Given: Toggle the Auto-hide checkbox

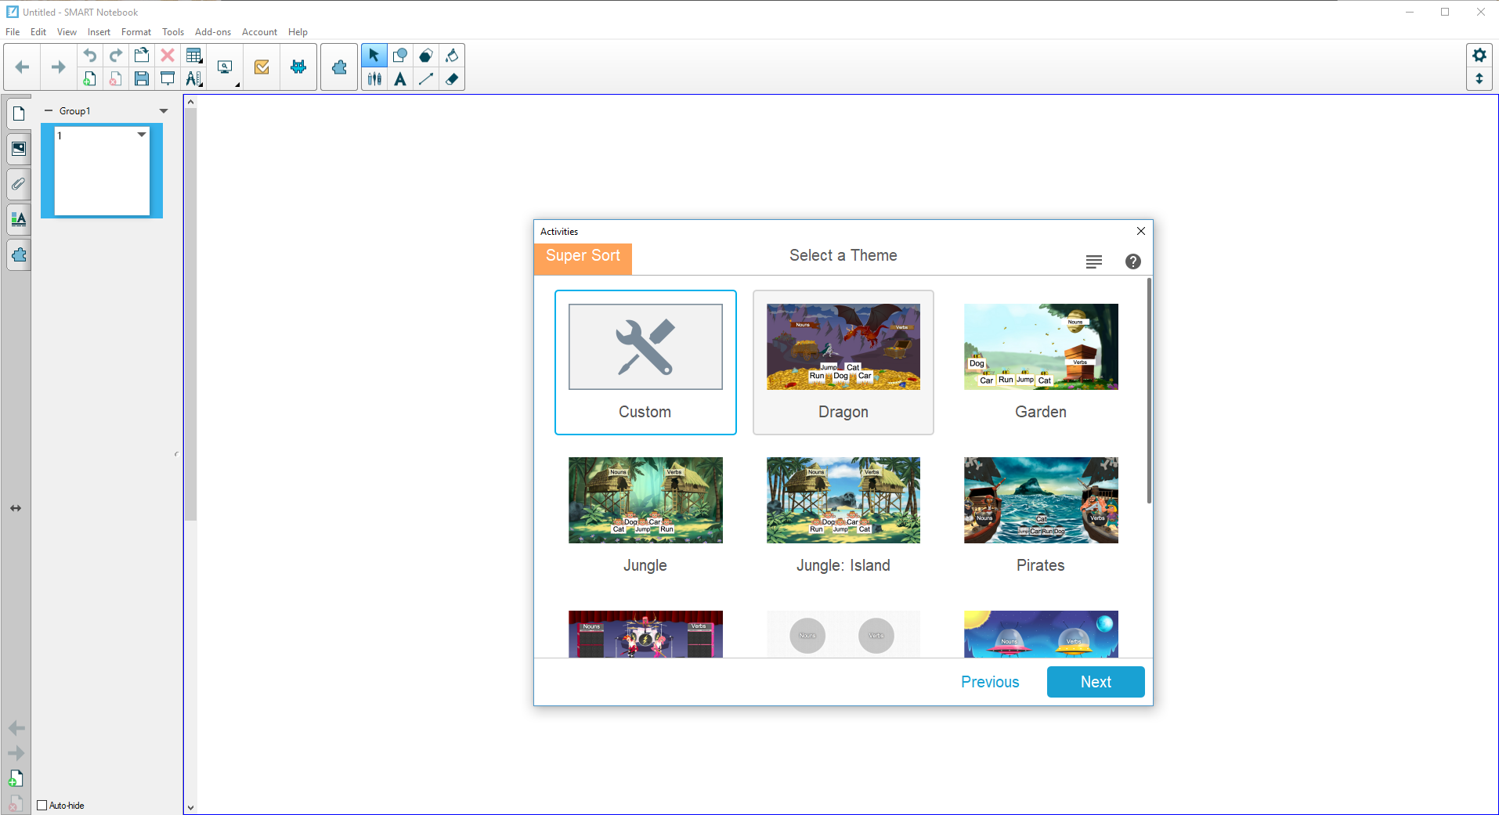Looking at the screenshot, I should click(x=42, y=805).
